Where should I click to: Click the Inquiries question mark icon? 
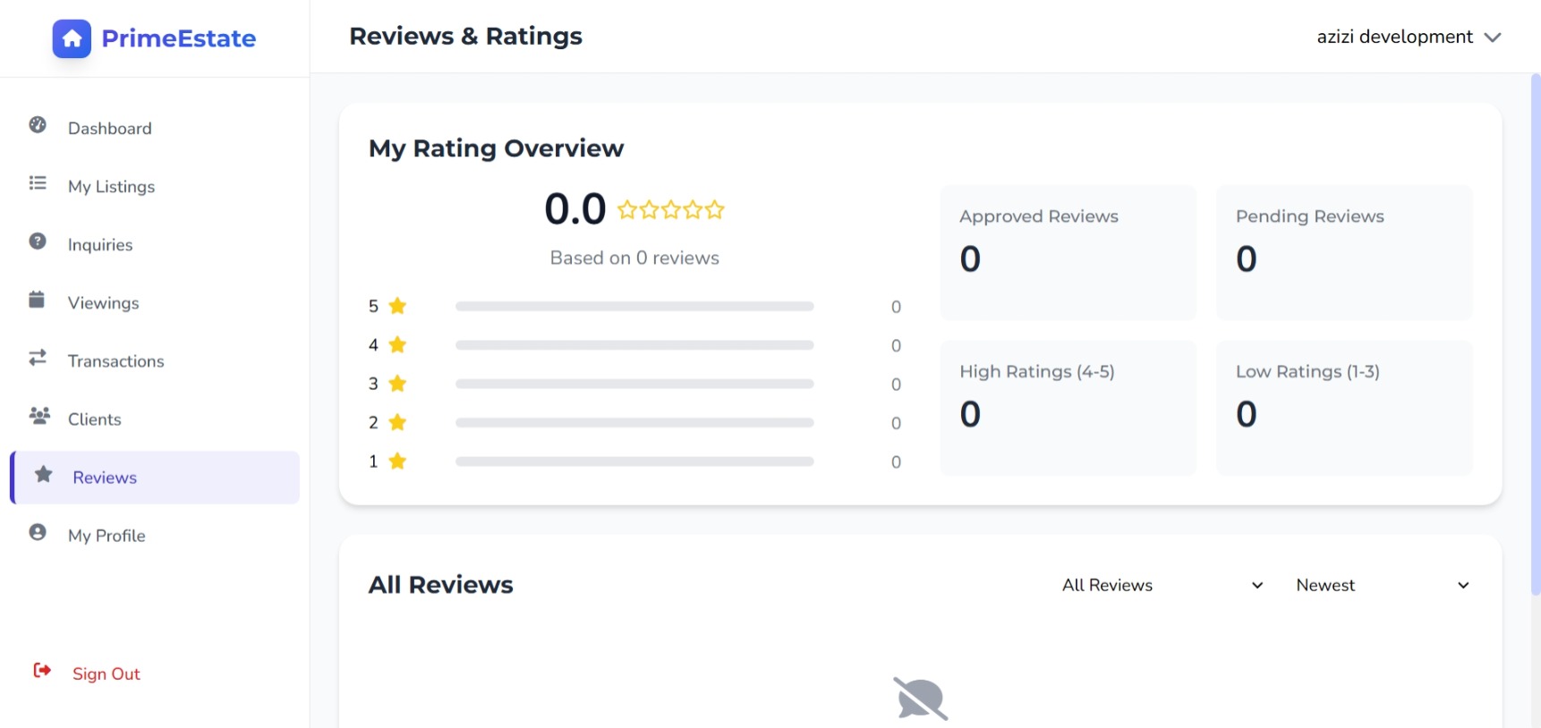point(38,241)
